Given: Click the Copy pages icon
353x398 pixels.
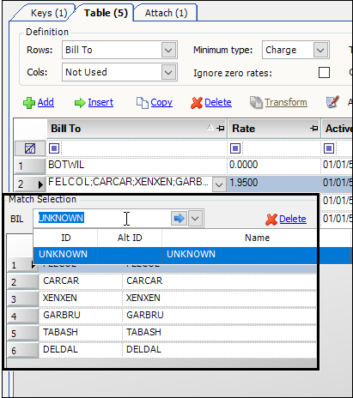Looking at the screenshot, I should coord(143,103).
